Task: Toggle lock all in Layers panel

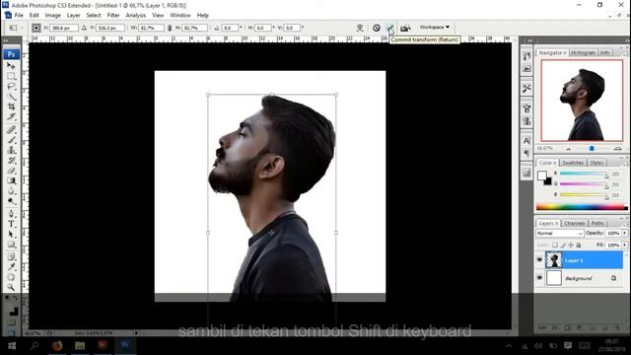Action: point(579,245)
